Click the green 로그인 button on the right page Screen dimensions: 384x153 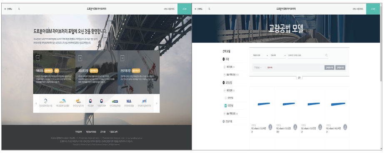(373, 9)
